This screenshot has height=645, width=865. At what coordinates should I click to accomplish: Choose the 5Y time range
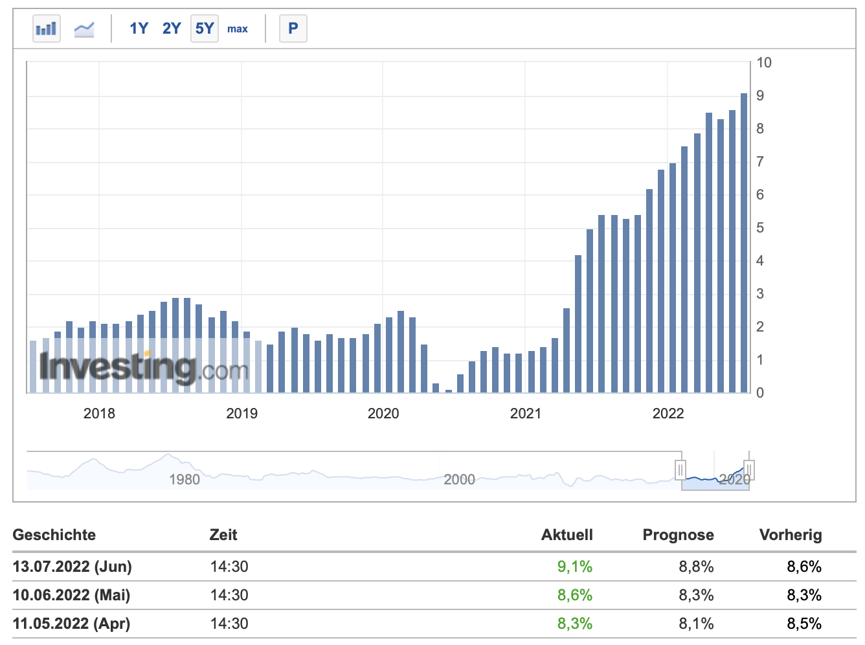click(205, 28)
